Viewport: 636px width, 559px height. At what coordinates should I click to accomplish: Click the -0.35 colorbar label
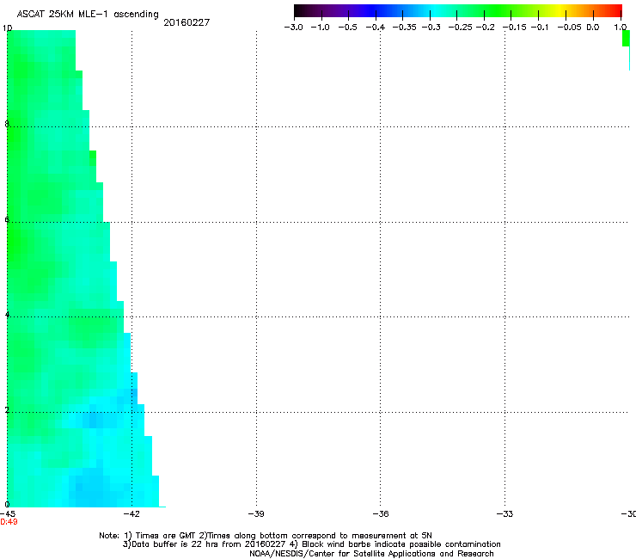405,28
